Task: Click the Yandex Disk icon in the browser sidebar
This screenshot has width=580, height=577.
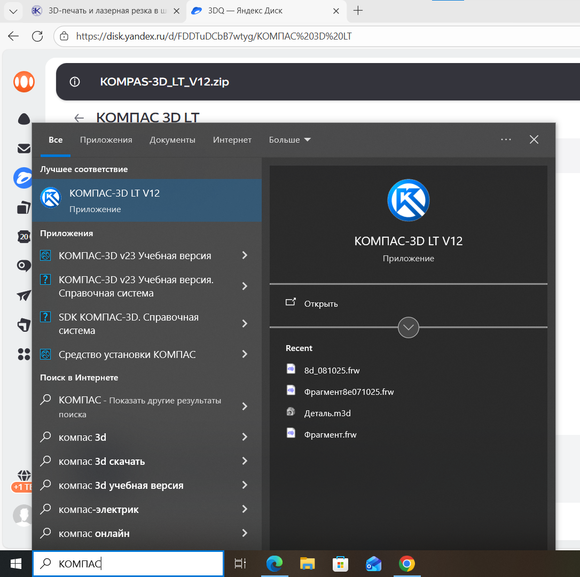Action: (23, 178)
